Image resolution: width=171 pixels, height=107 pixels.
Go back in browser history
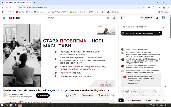pyautogui.click(x=3, y=7)
